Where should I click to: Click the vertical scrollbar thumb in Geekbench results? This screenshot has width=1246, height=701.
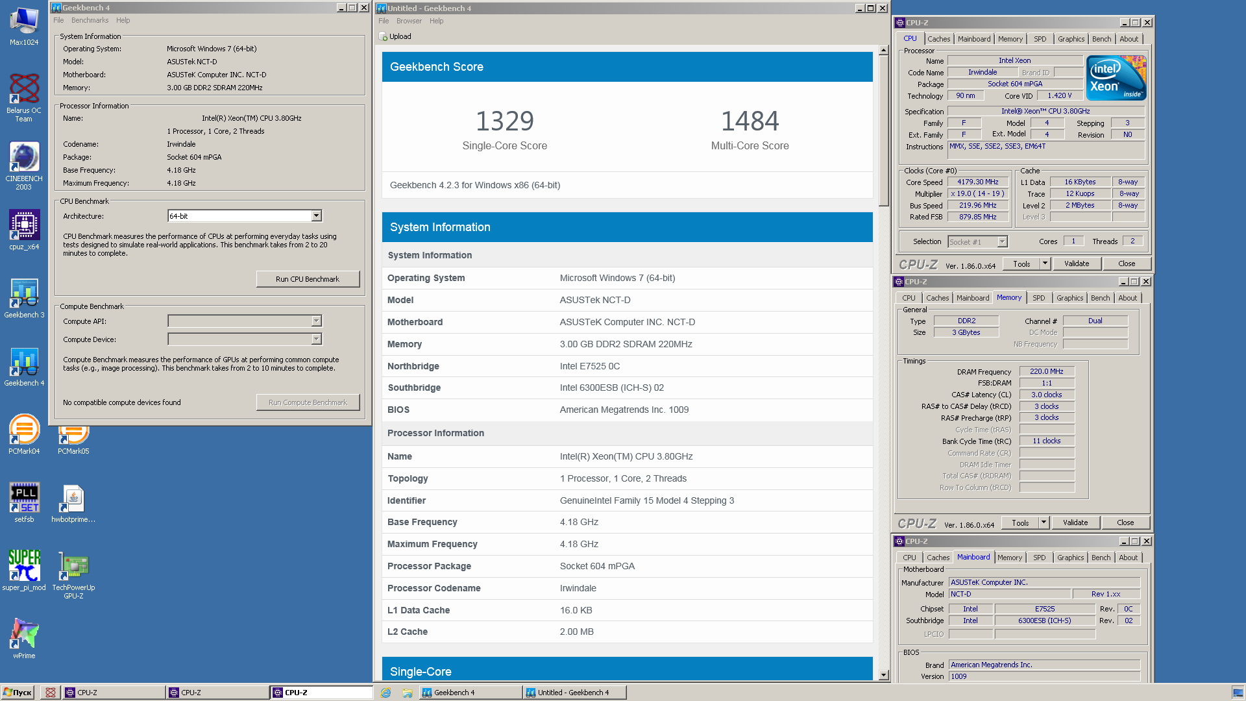(883, 130)
